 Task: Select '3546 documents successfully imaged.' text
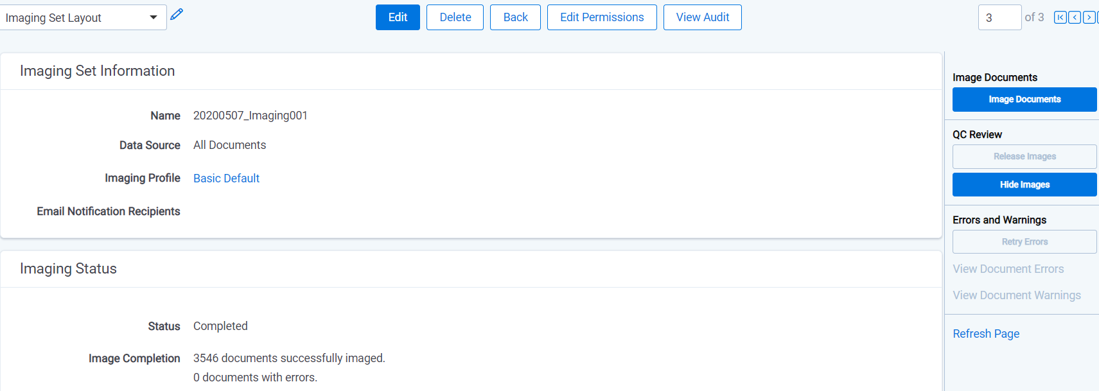[x=289, y=358]
